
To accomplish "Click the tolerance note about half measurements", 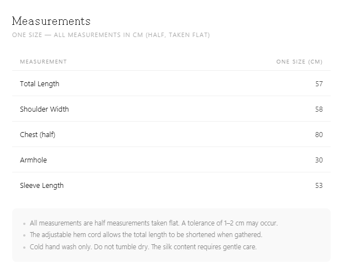I will 154,223.
